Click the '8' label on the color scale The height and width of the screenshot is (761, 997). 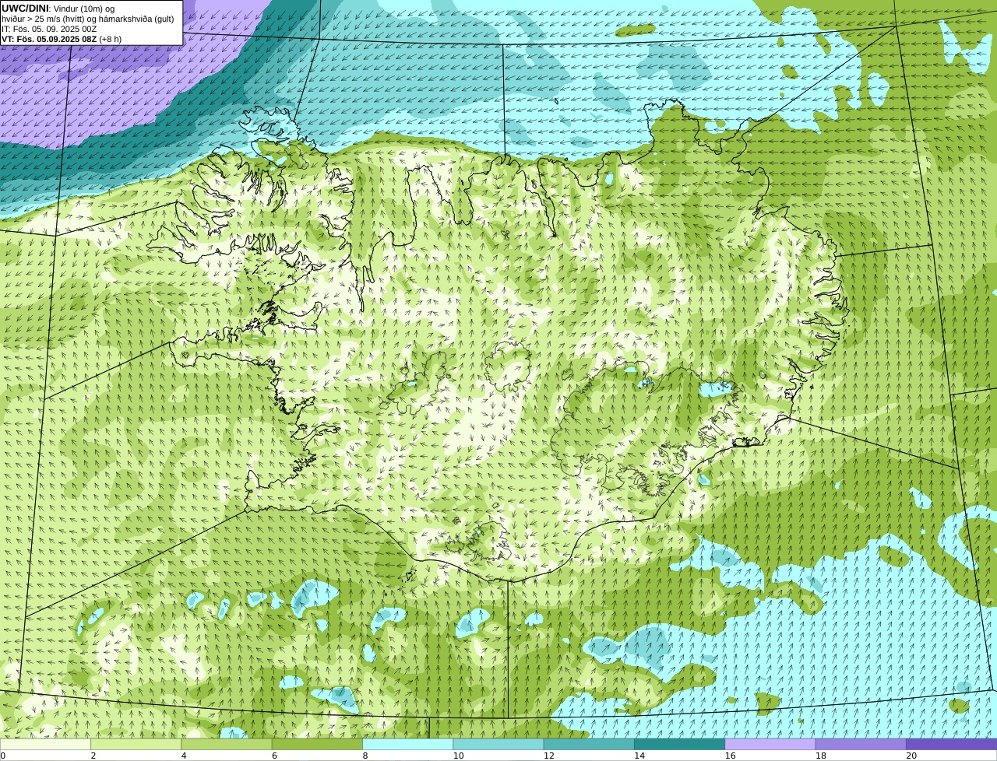coord(365,756)
